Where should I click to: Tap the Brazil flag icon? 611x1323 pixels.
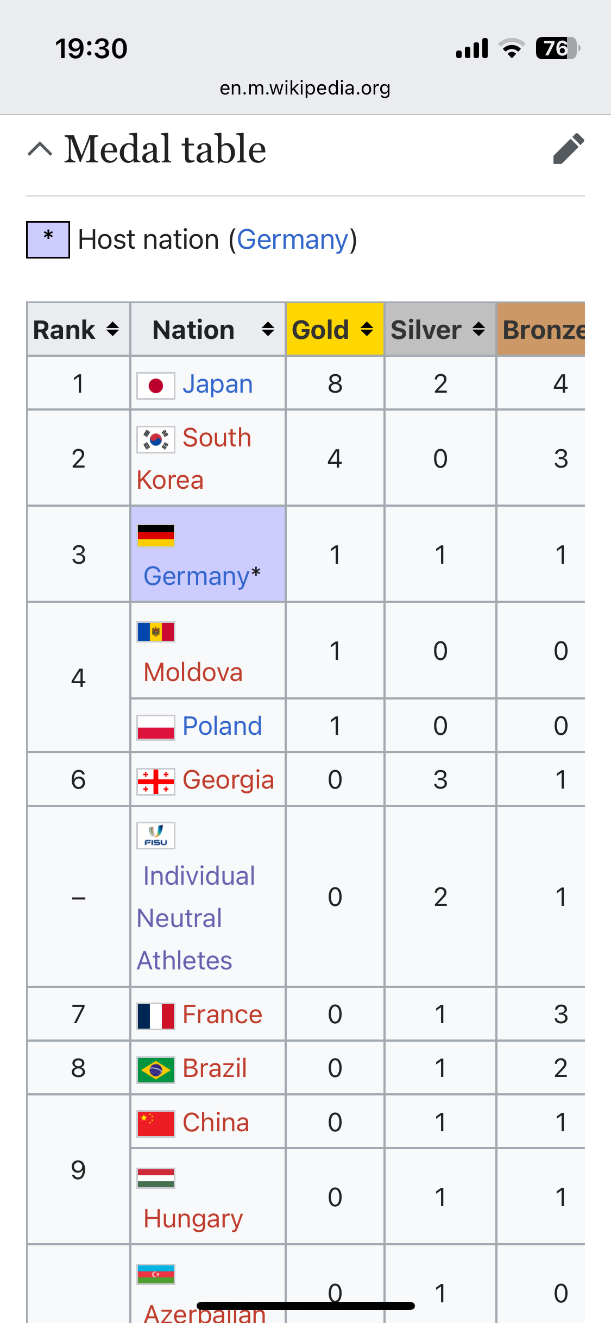pyautogui.click(x=156, y=1070)
